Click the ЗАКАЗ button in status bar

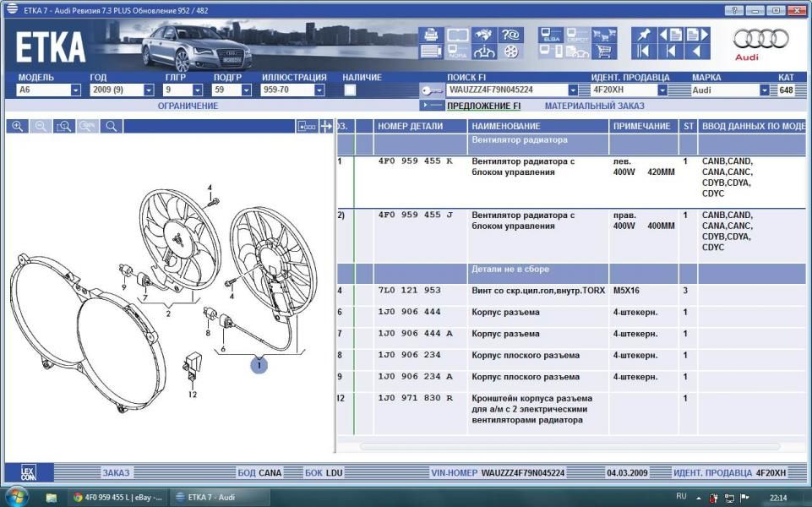[x=116, y=472]
